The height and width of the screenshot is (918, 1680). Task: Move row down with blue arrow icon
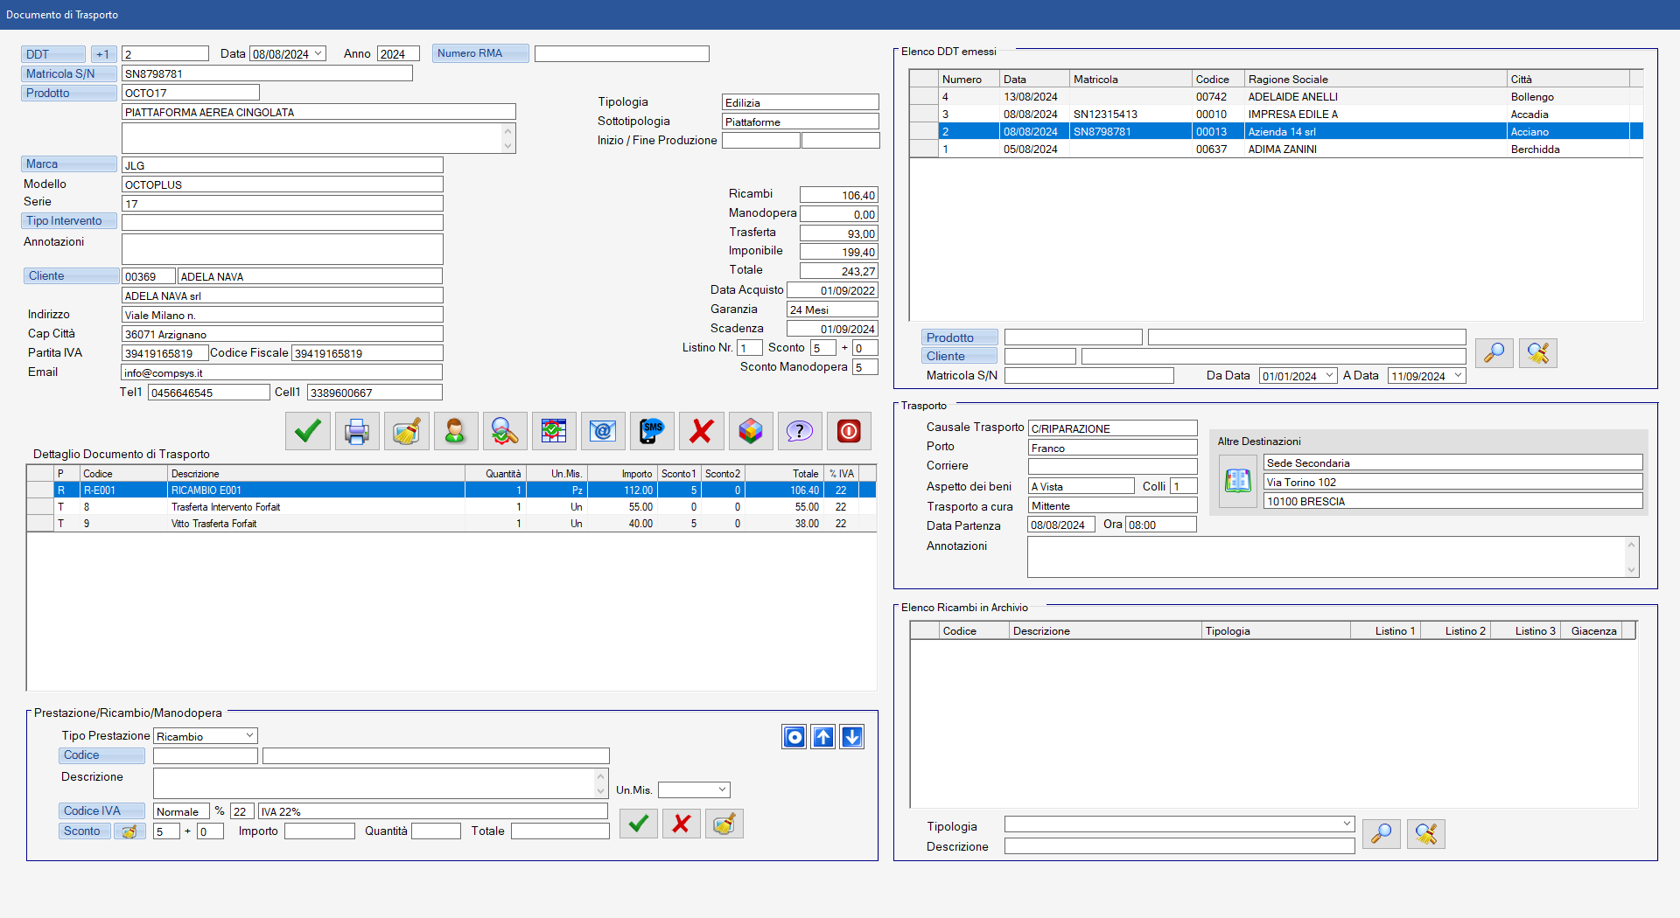[852, 737]
